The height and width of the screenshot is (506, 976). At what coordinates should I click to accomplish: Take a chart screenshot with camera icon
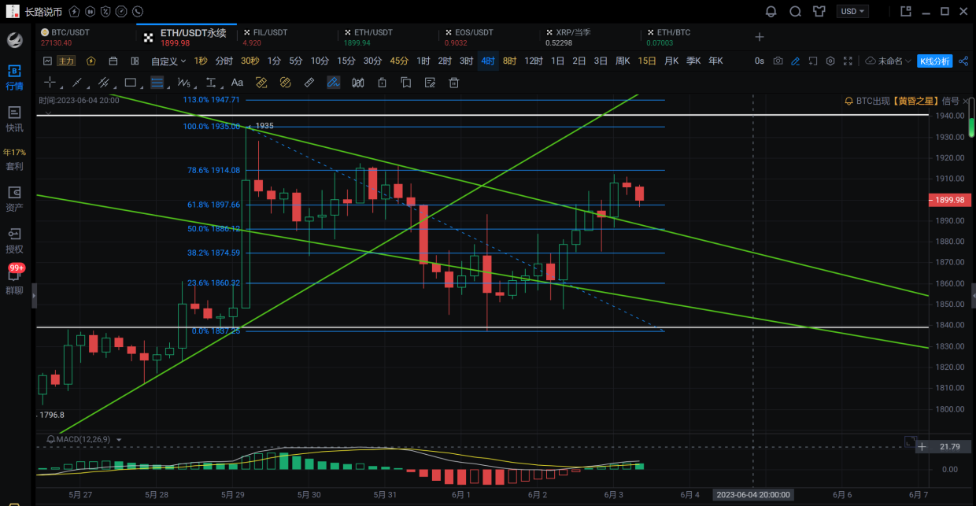point(778,61)
